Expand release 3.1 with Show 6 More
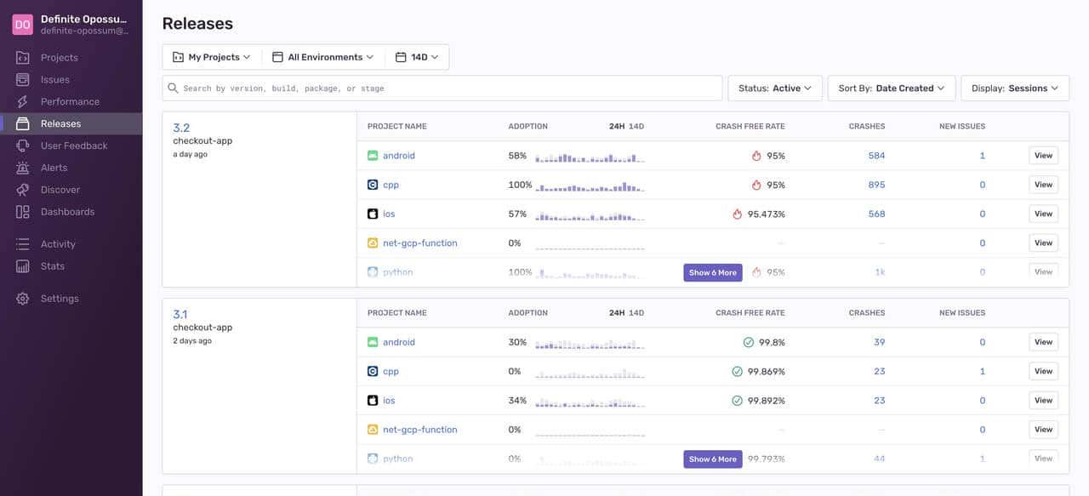Viewport: 1089px width, 496px height. tap(713, 459)
